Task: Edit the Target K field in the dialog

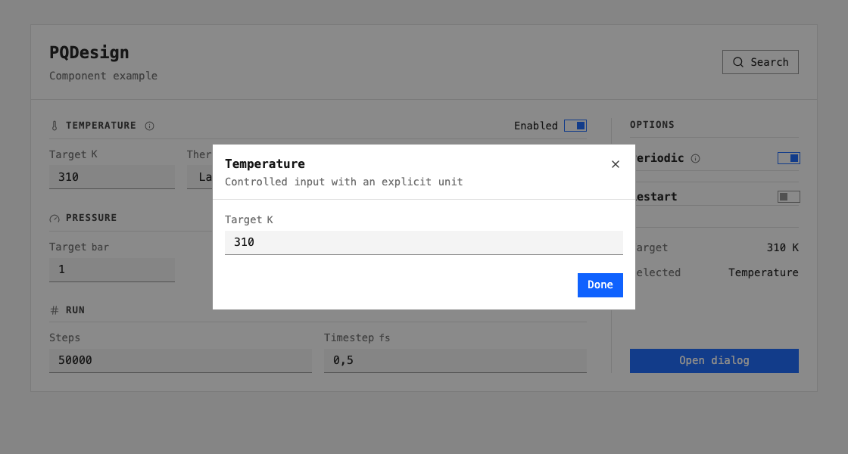Action: (x=423, y=242)
